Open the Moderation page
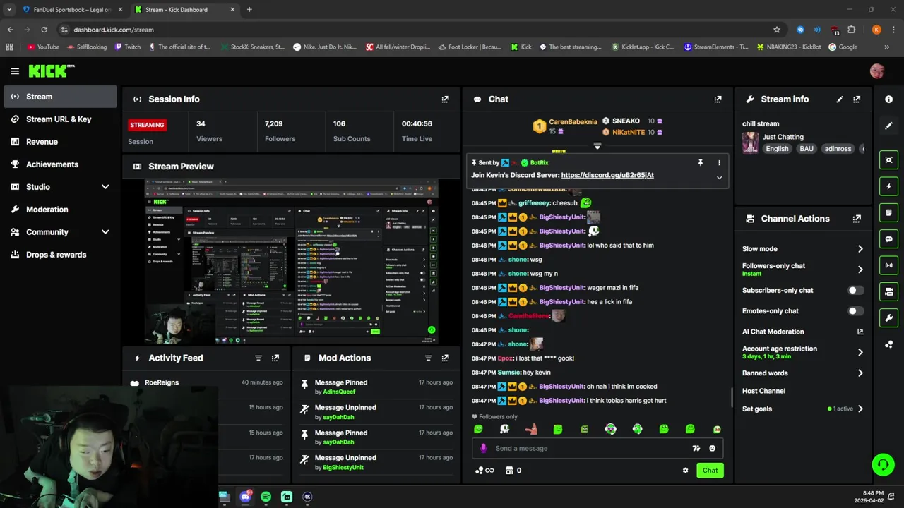This screenshot has height=508, width=904. pyautogui.click(x=60, y=210)
